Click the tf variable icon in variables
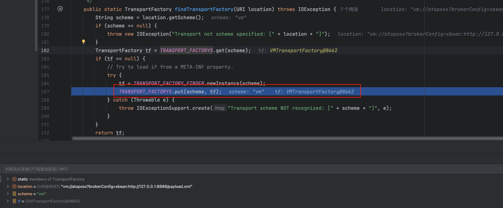This screenshot has width=503, height=208. coord(14,201)
